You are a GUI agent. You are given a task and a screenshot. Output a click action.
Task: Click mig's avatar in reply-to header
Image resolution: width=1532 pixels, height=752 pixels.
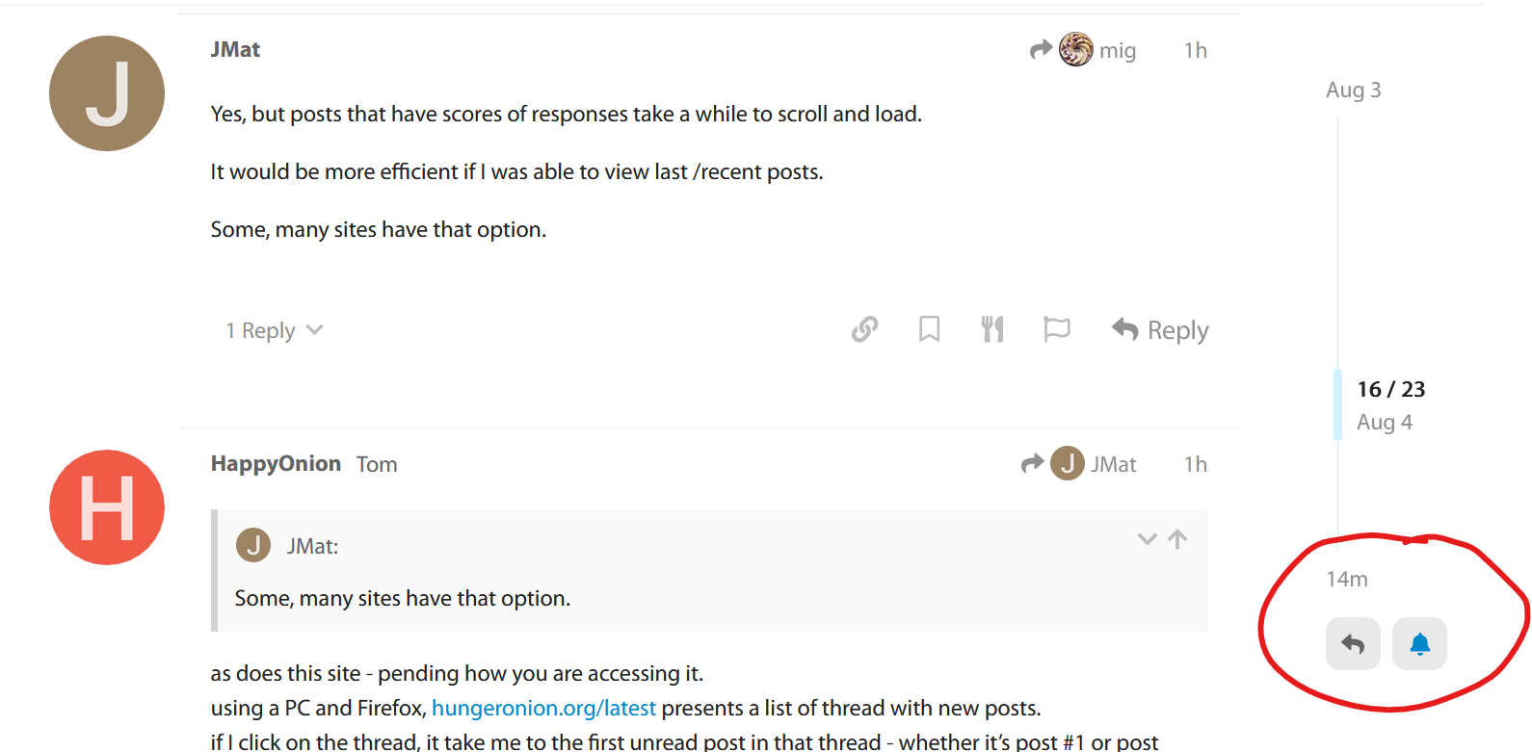pos(1075,49)
